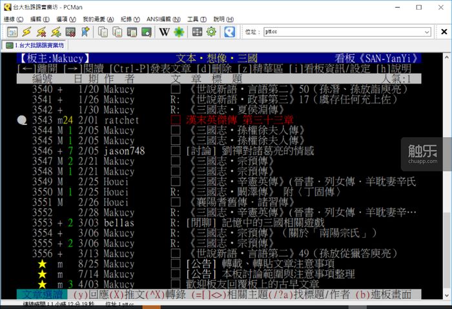Viewport: 452px width, 309px height.
Task: Close address bar with the X button
Action: [444, 32]
